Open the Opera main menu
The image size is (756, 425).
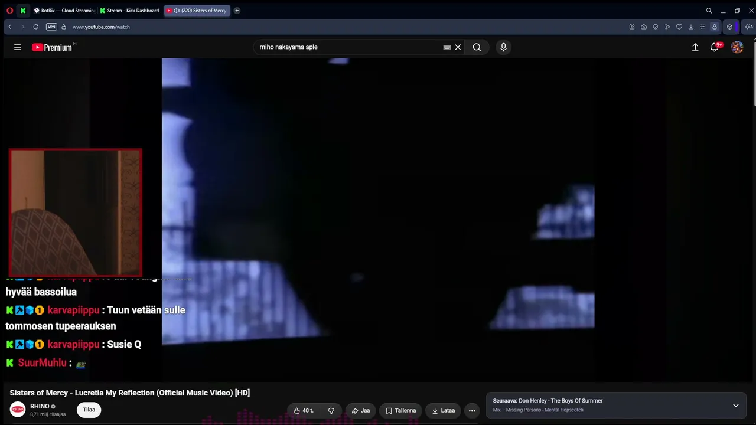(x=9, y=11)
